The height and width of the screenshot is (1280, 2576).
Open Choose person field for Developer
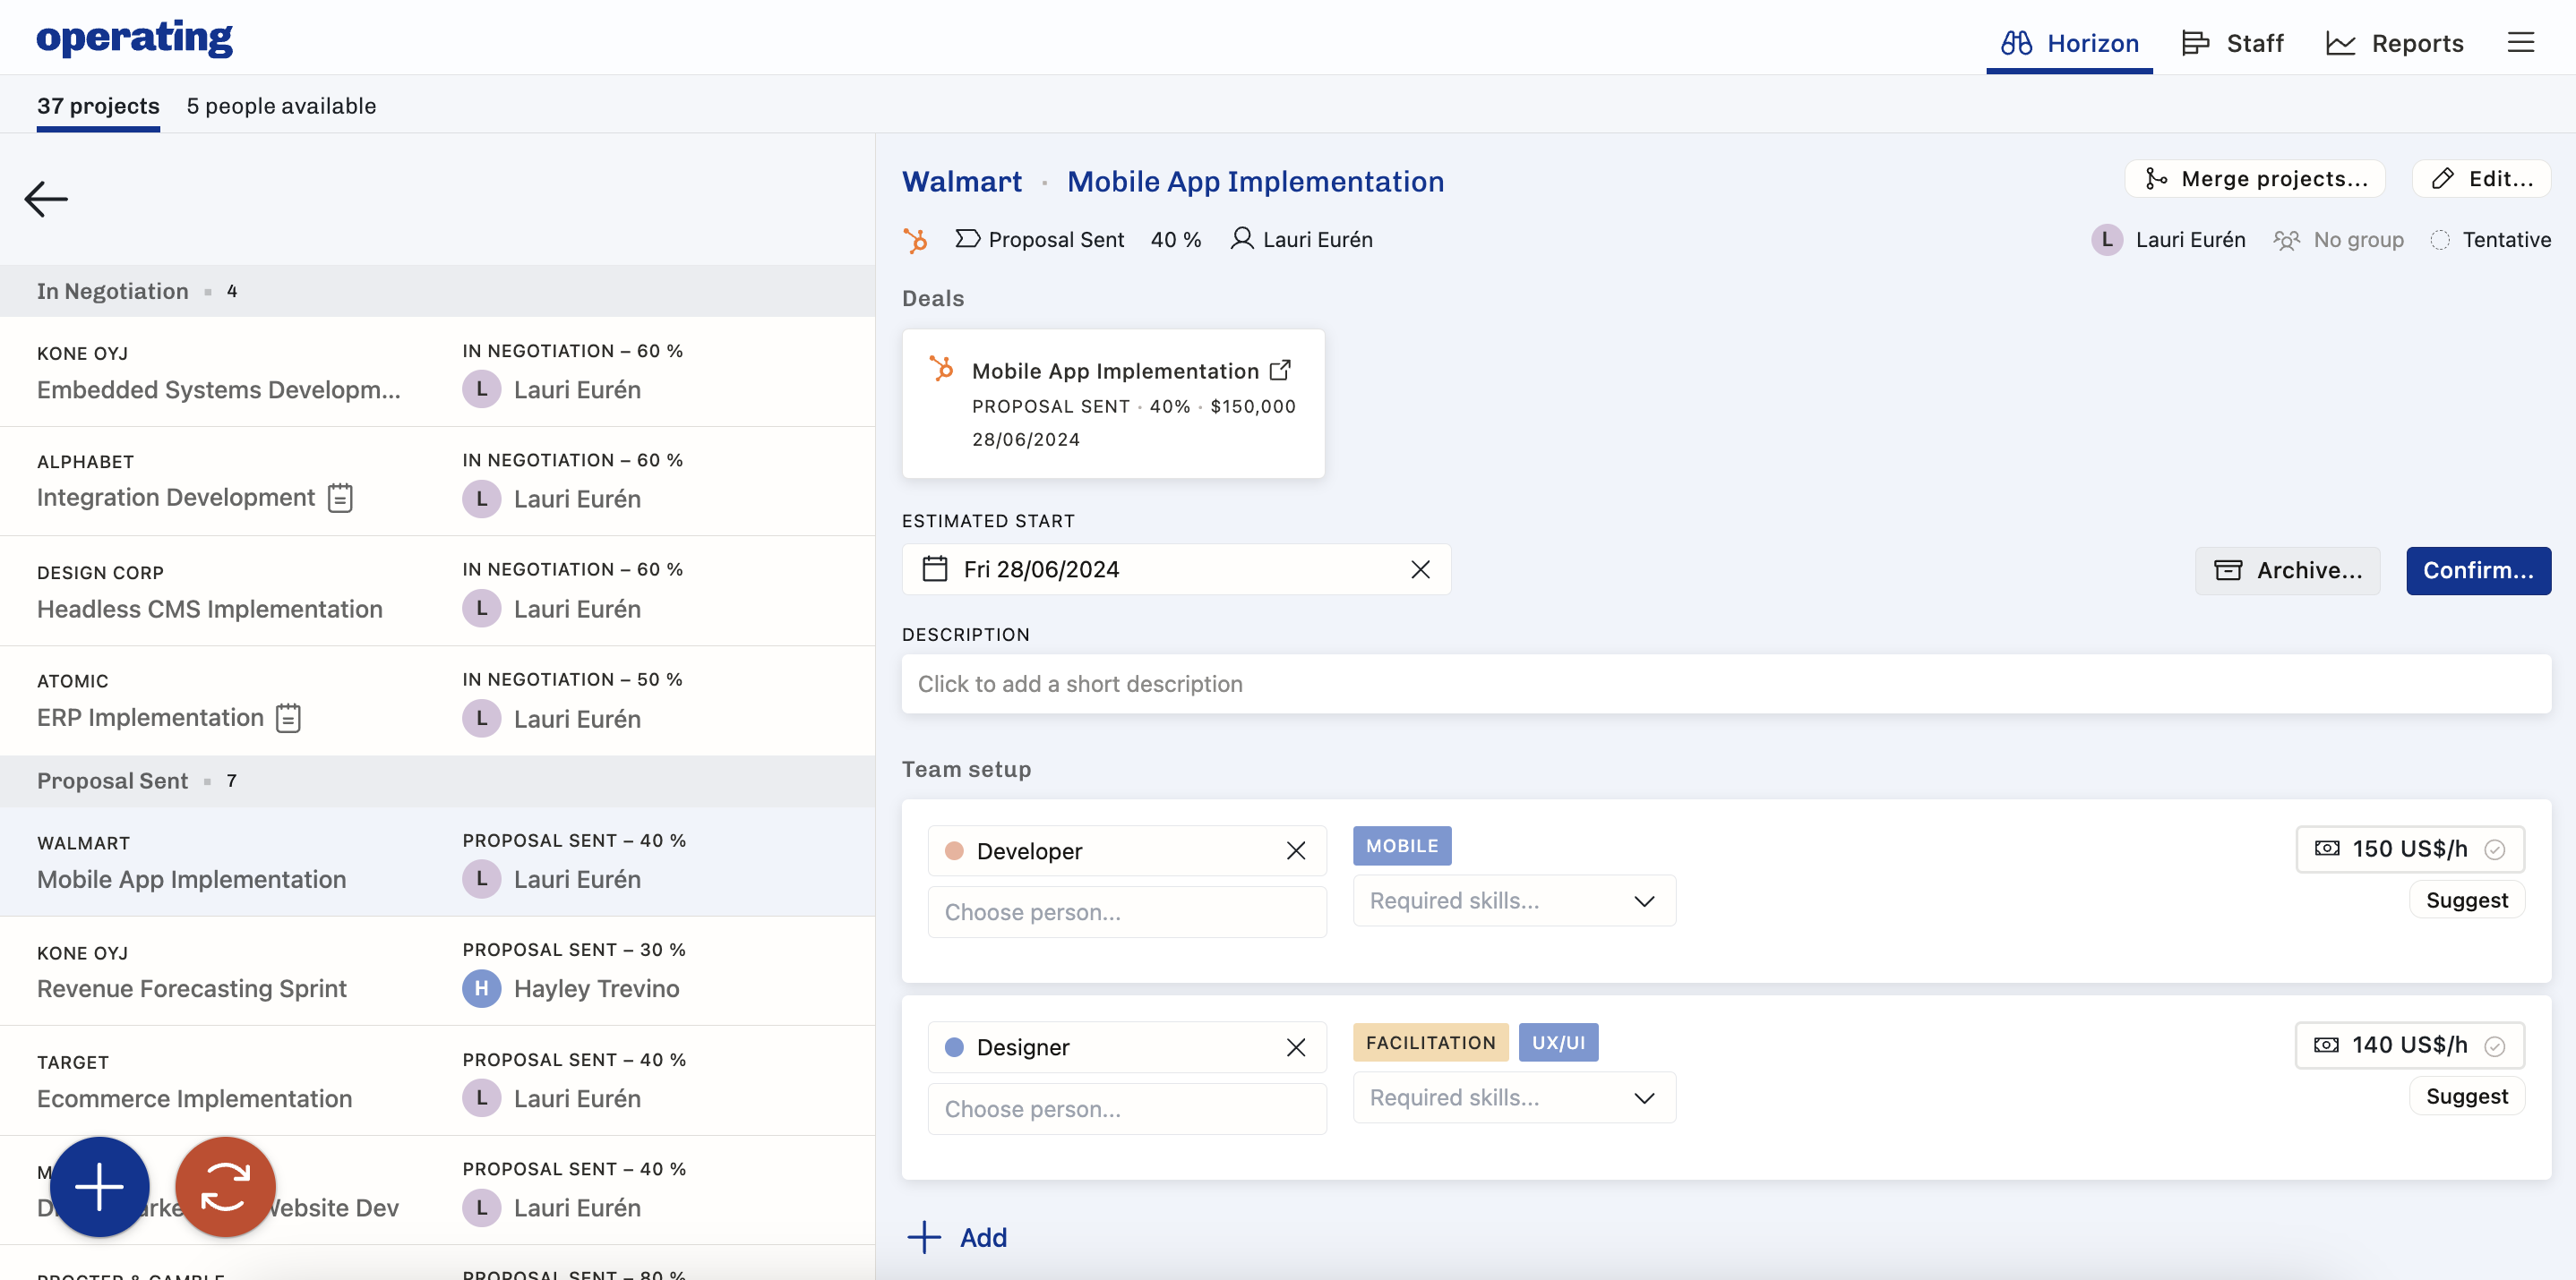coord(1127,912)
